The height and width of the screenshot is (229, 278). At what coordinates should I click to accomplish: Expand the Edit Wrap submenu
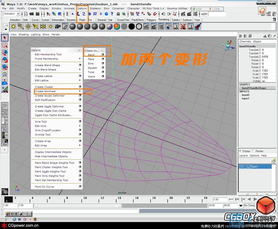click(x=80, y=145)
